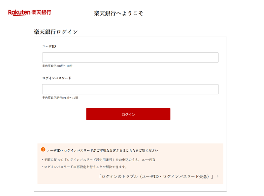Click the 半角英数字記号の6桁〜12桁 hint text
264x196 pixels.
click(60, 98)
